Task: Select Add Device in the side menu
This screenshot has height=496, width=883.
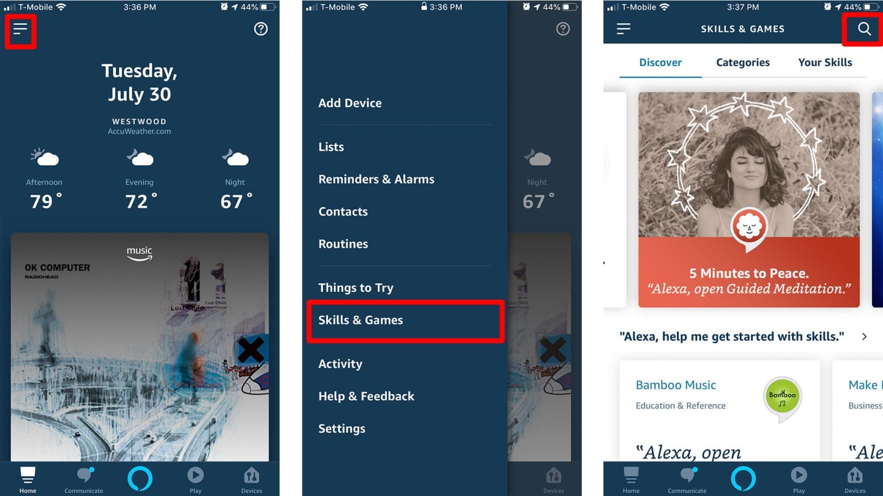Action: [350, 103]
